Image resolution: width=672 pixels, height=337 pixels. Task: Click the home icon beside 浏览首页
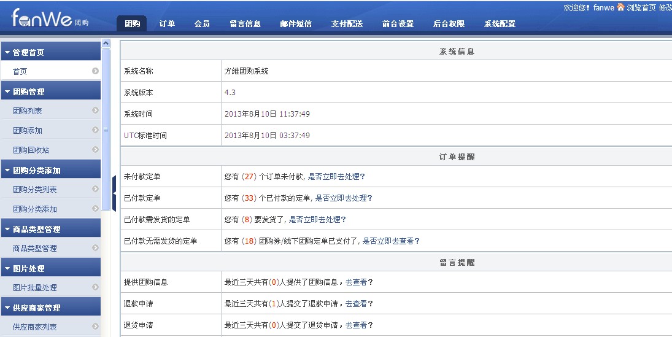[620, 7]
